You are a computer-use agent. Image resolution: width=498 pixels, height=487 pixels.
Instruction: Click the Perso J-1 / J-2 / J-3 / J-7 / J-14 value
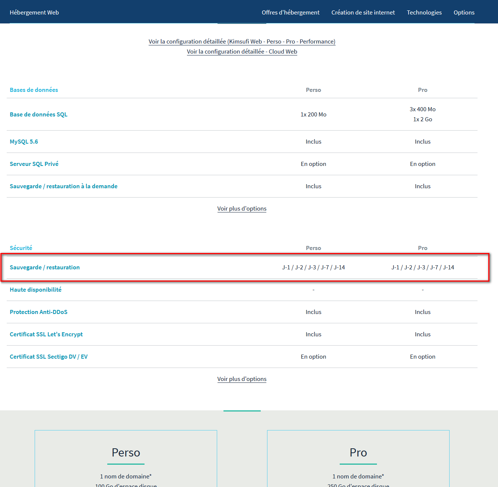314,267
